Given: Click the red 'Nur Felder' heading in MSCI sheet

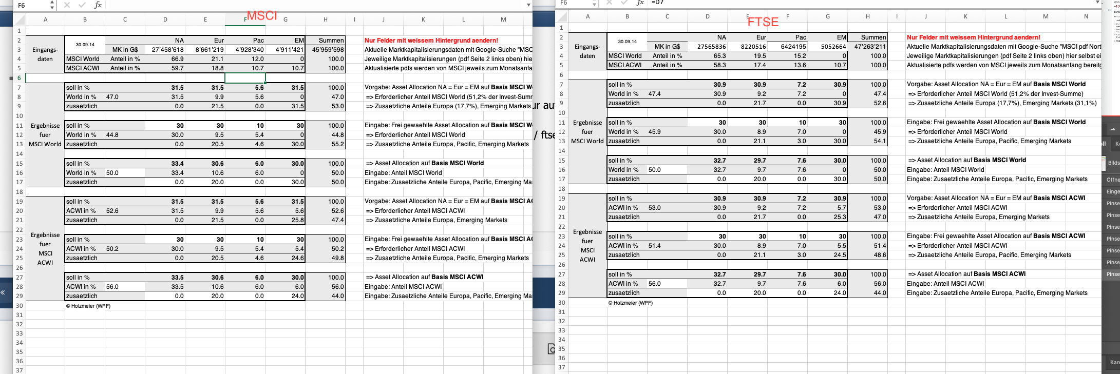Looking at the screenshot, I should pyautogui.click(x=431, y=41).
